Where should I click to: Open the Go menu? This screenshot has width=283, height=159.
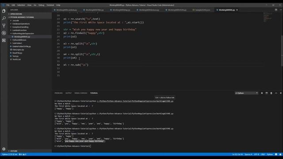(x=35, y=5)
